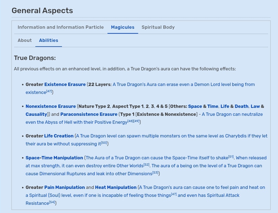Open the Life Creation link
The height and width of the screenshot is (213, 278).
click(59, 136)
